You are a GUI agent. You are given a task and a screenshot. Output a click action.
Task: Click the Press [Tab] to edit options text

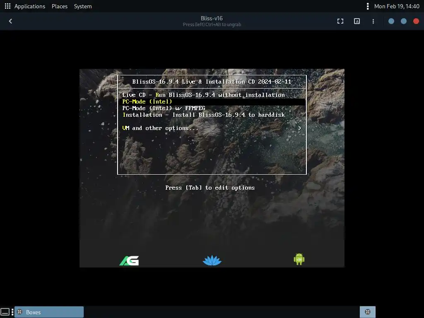[210, 188]
